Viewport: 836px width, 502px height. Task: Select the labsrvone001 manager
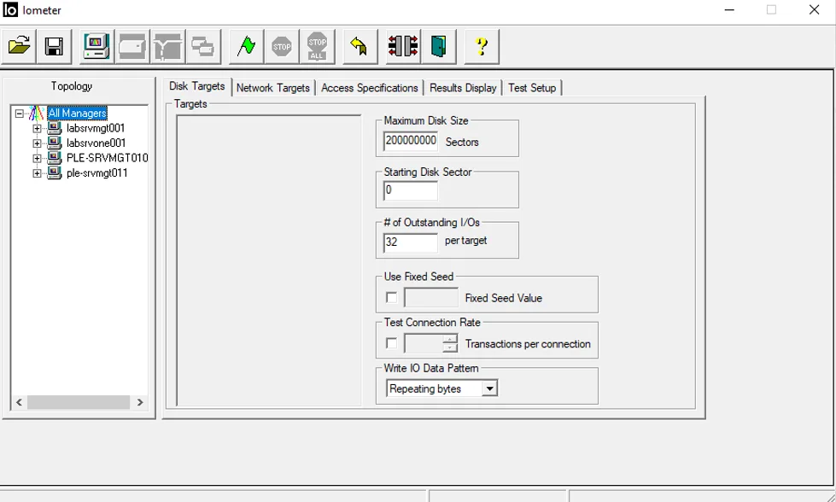[96, 143]
